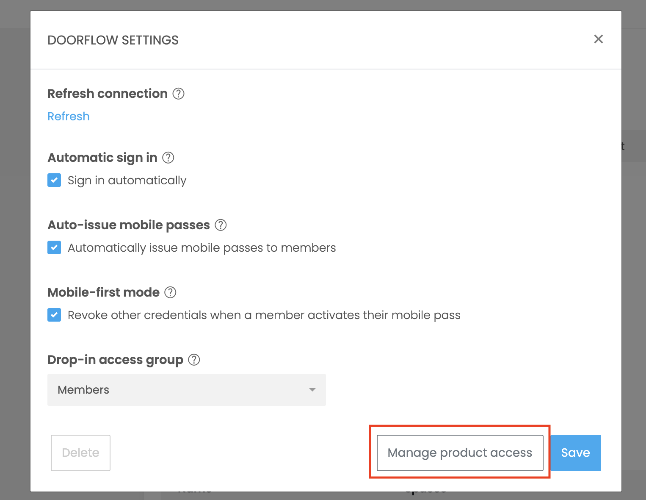
Task: Show the Automatic sign in help tooltip
Action: pyautogui.click(x=168, y=158)
